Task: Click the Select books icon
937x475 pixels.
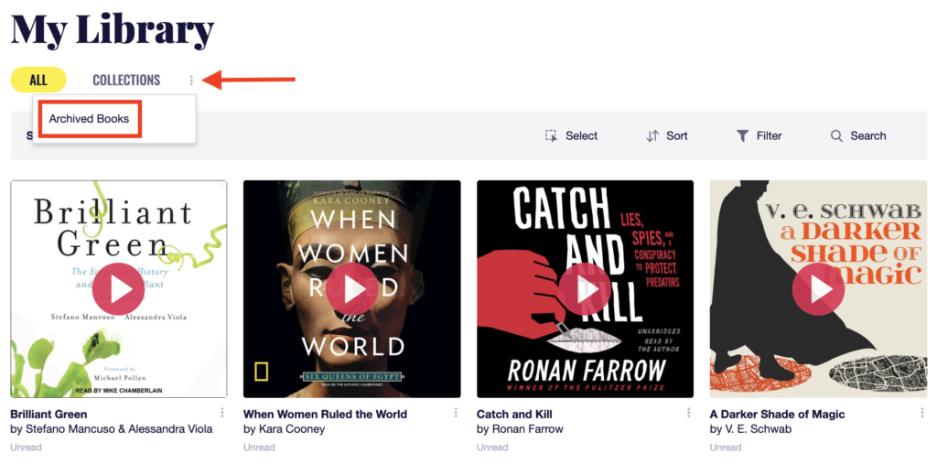Action: click(x=551, y=135)
